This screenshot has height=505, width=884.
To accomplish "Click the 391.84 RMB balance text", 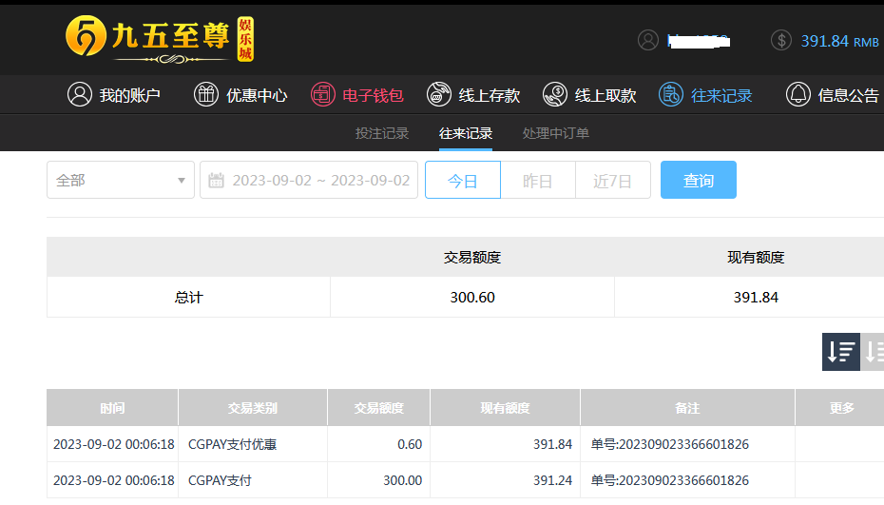I will [x=839, y=41].
